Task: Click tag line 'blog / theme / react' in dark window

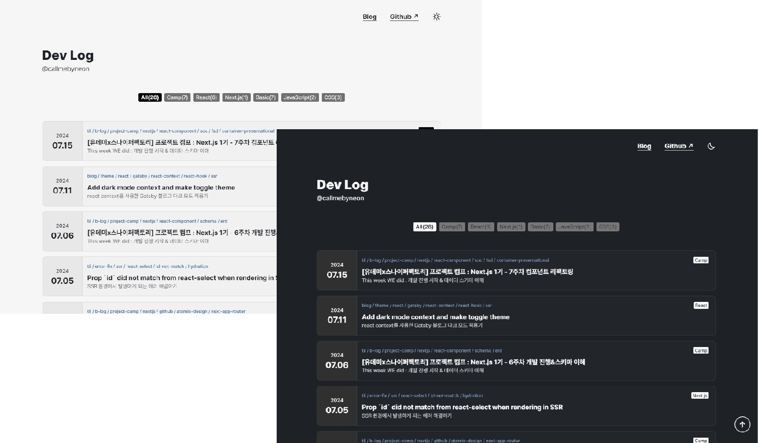Action: (427, 305)
